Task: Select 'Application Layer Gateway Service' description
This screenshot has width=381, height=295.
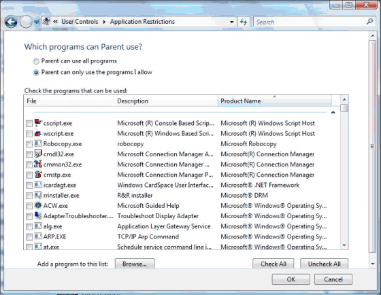Action: point(164,226)
